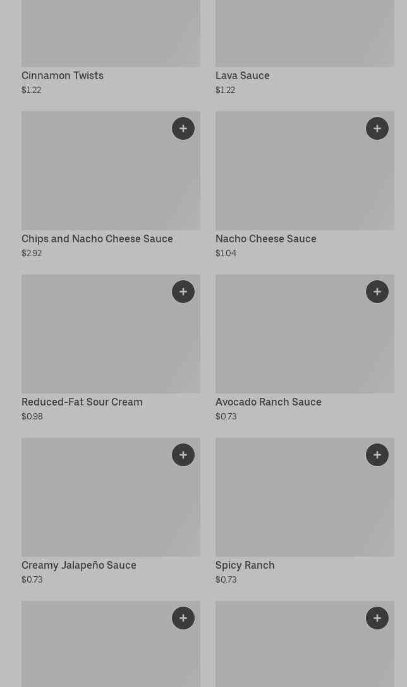Click the $0.98 price under Reduced-Fat Sour Cream

click(32, 416)
